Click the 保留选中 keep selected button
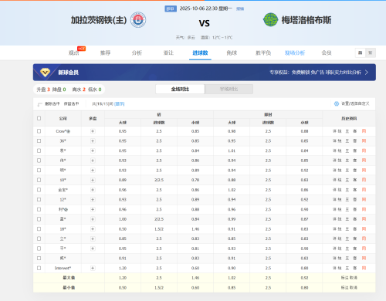This screenshot has width=386, height=301. (x=71, y=103)
